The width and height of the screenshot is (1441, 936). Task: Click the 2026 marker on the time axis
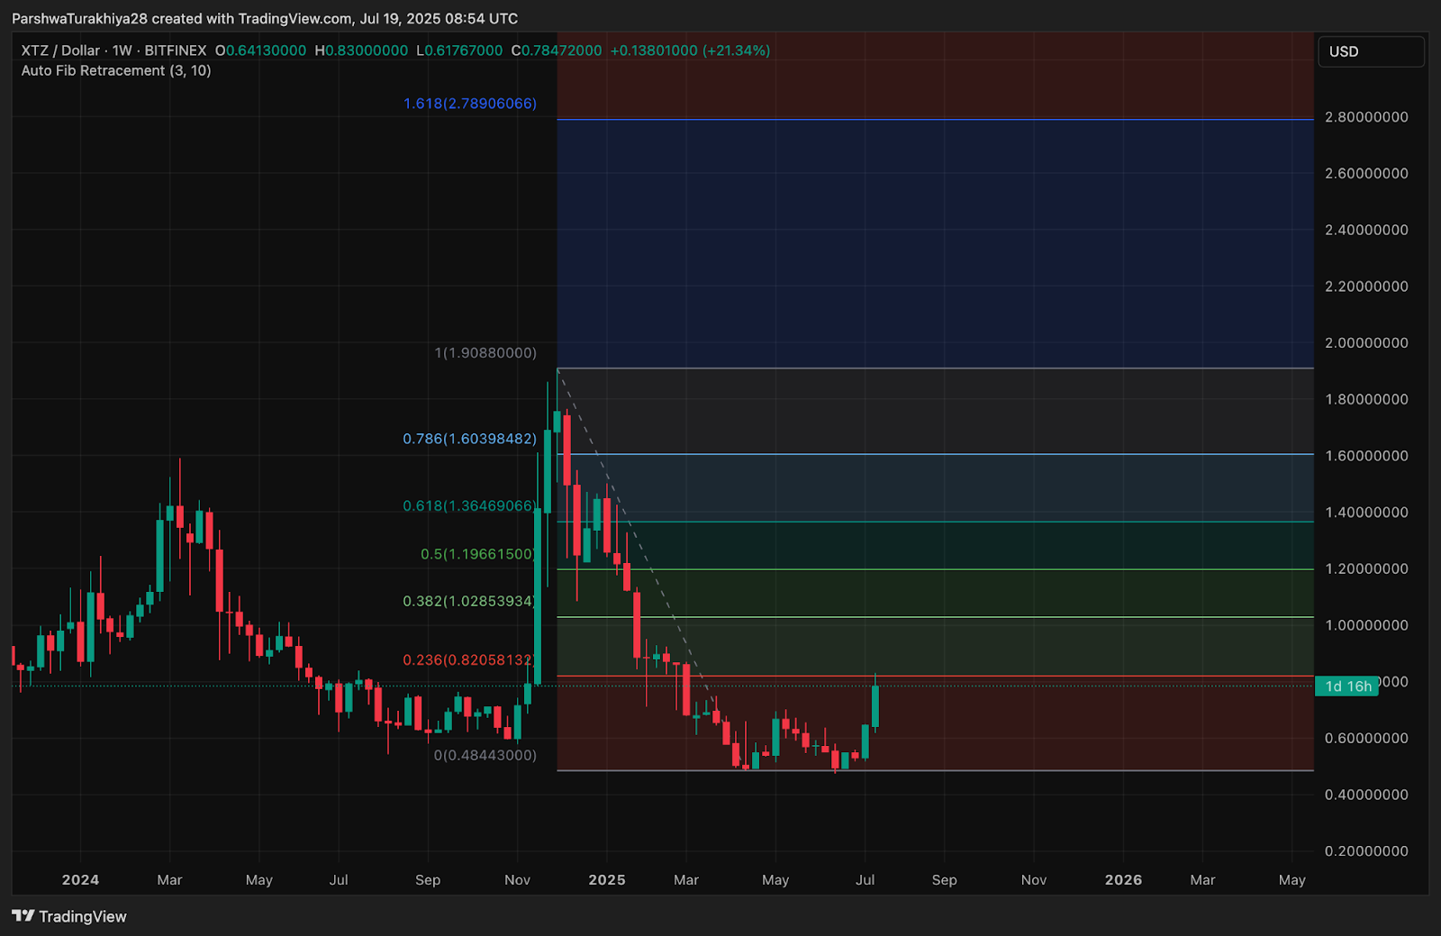1123,880
